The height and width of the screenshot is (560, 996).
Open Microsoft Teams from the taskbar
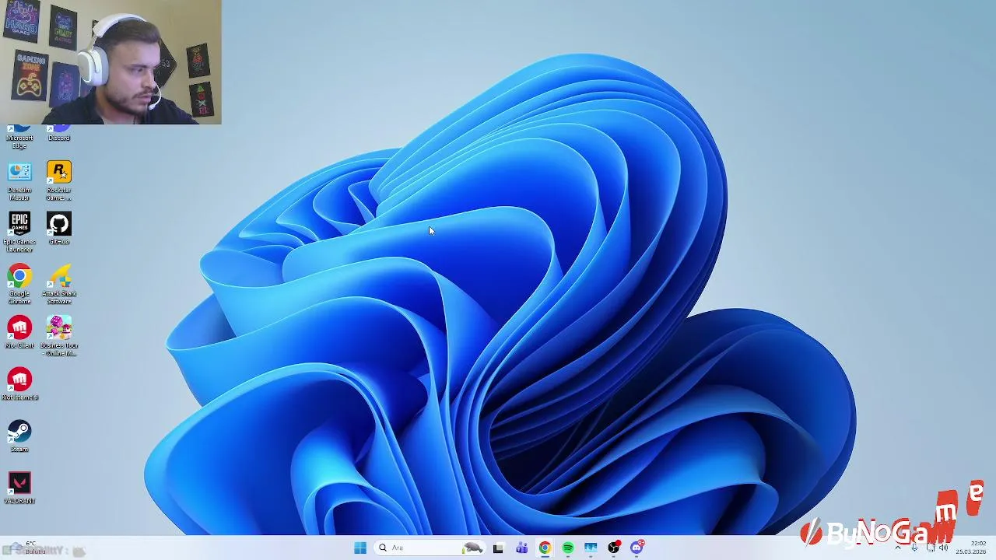pos(521,548)
